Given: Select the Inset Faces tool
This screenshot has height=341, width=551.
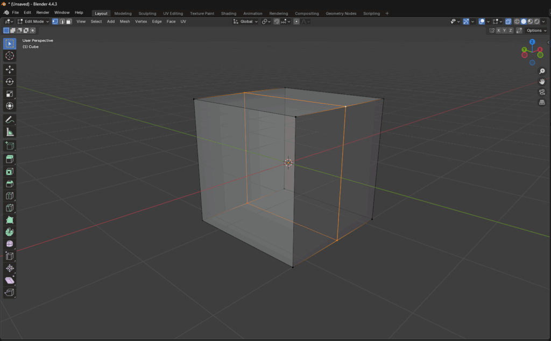Looking at the screenshot, I should coord(10,171).
